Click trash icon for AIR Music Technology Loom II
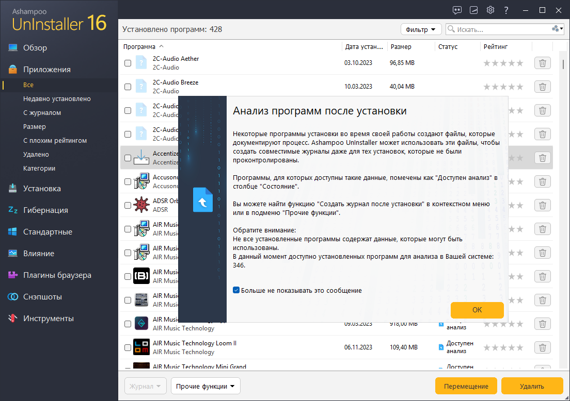This screenshot has height=401, width=570. click(x=542, y=348)
